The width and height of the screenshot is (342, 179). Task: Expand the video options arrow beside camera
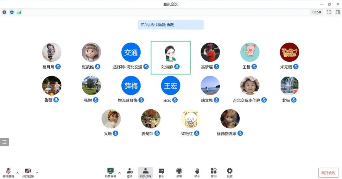pos(37,173)
